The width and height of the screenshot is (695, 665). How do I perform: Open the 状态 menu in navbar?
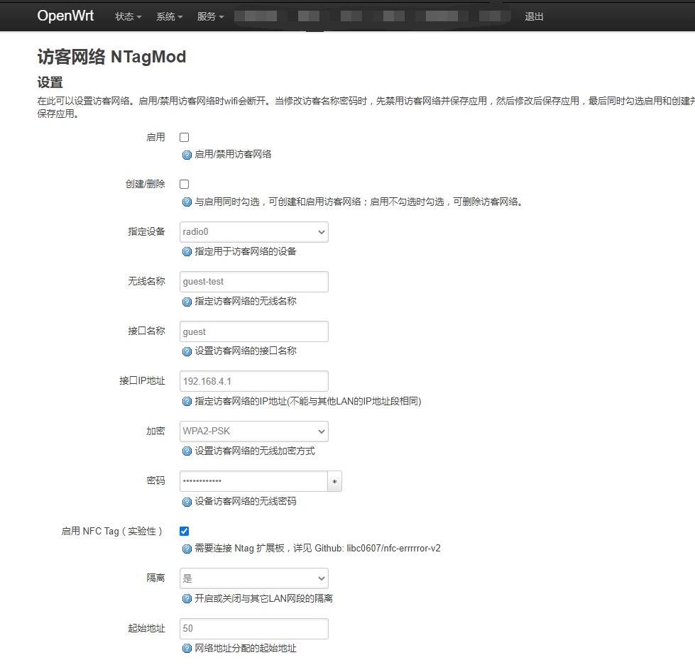tap(128, 16)
